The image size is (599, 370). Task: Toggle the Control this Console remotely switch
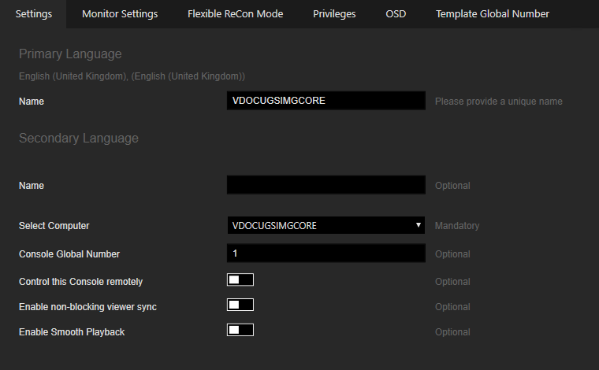[240, 280]
